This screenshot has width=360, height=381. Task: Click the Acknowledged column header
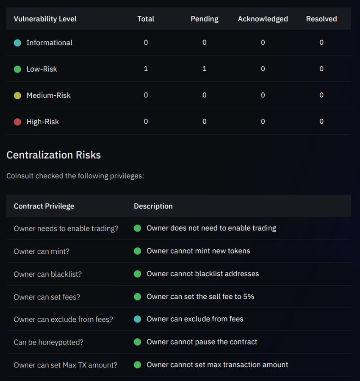pyautogui.click(x=263, y=19)
